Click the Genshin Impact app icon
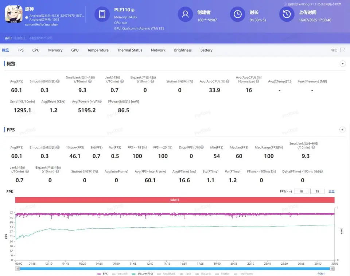 (13, 14)
